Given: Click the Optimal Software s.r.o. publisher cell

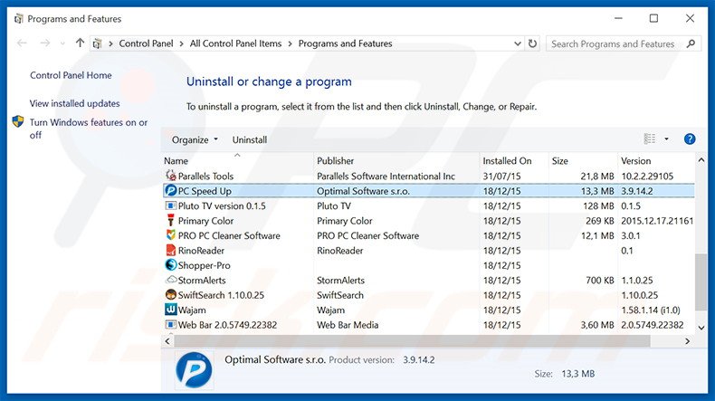Looking at the screenshot, I should click(363, 191).
